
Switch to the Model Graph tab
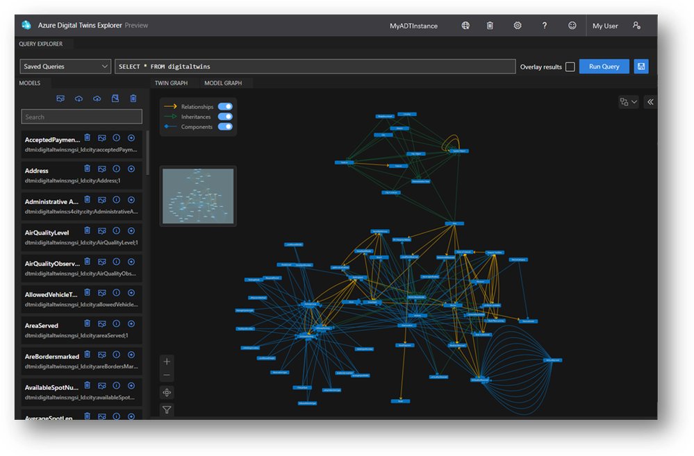pyautogui.click(x=223, y=83)
